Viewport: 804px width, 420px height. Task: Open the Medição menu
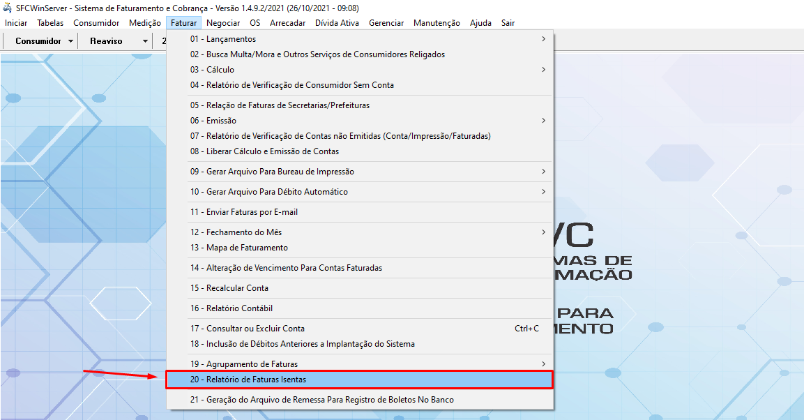click(144, 22)
